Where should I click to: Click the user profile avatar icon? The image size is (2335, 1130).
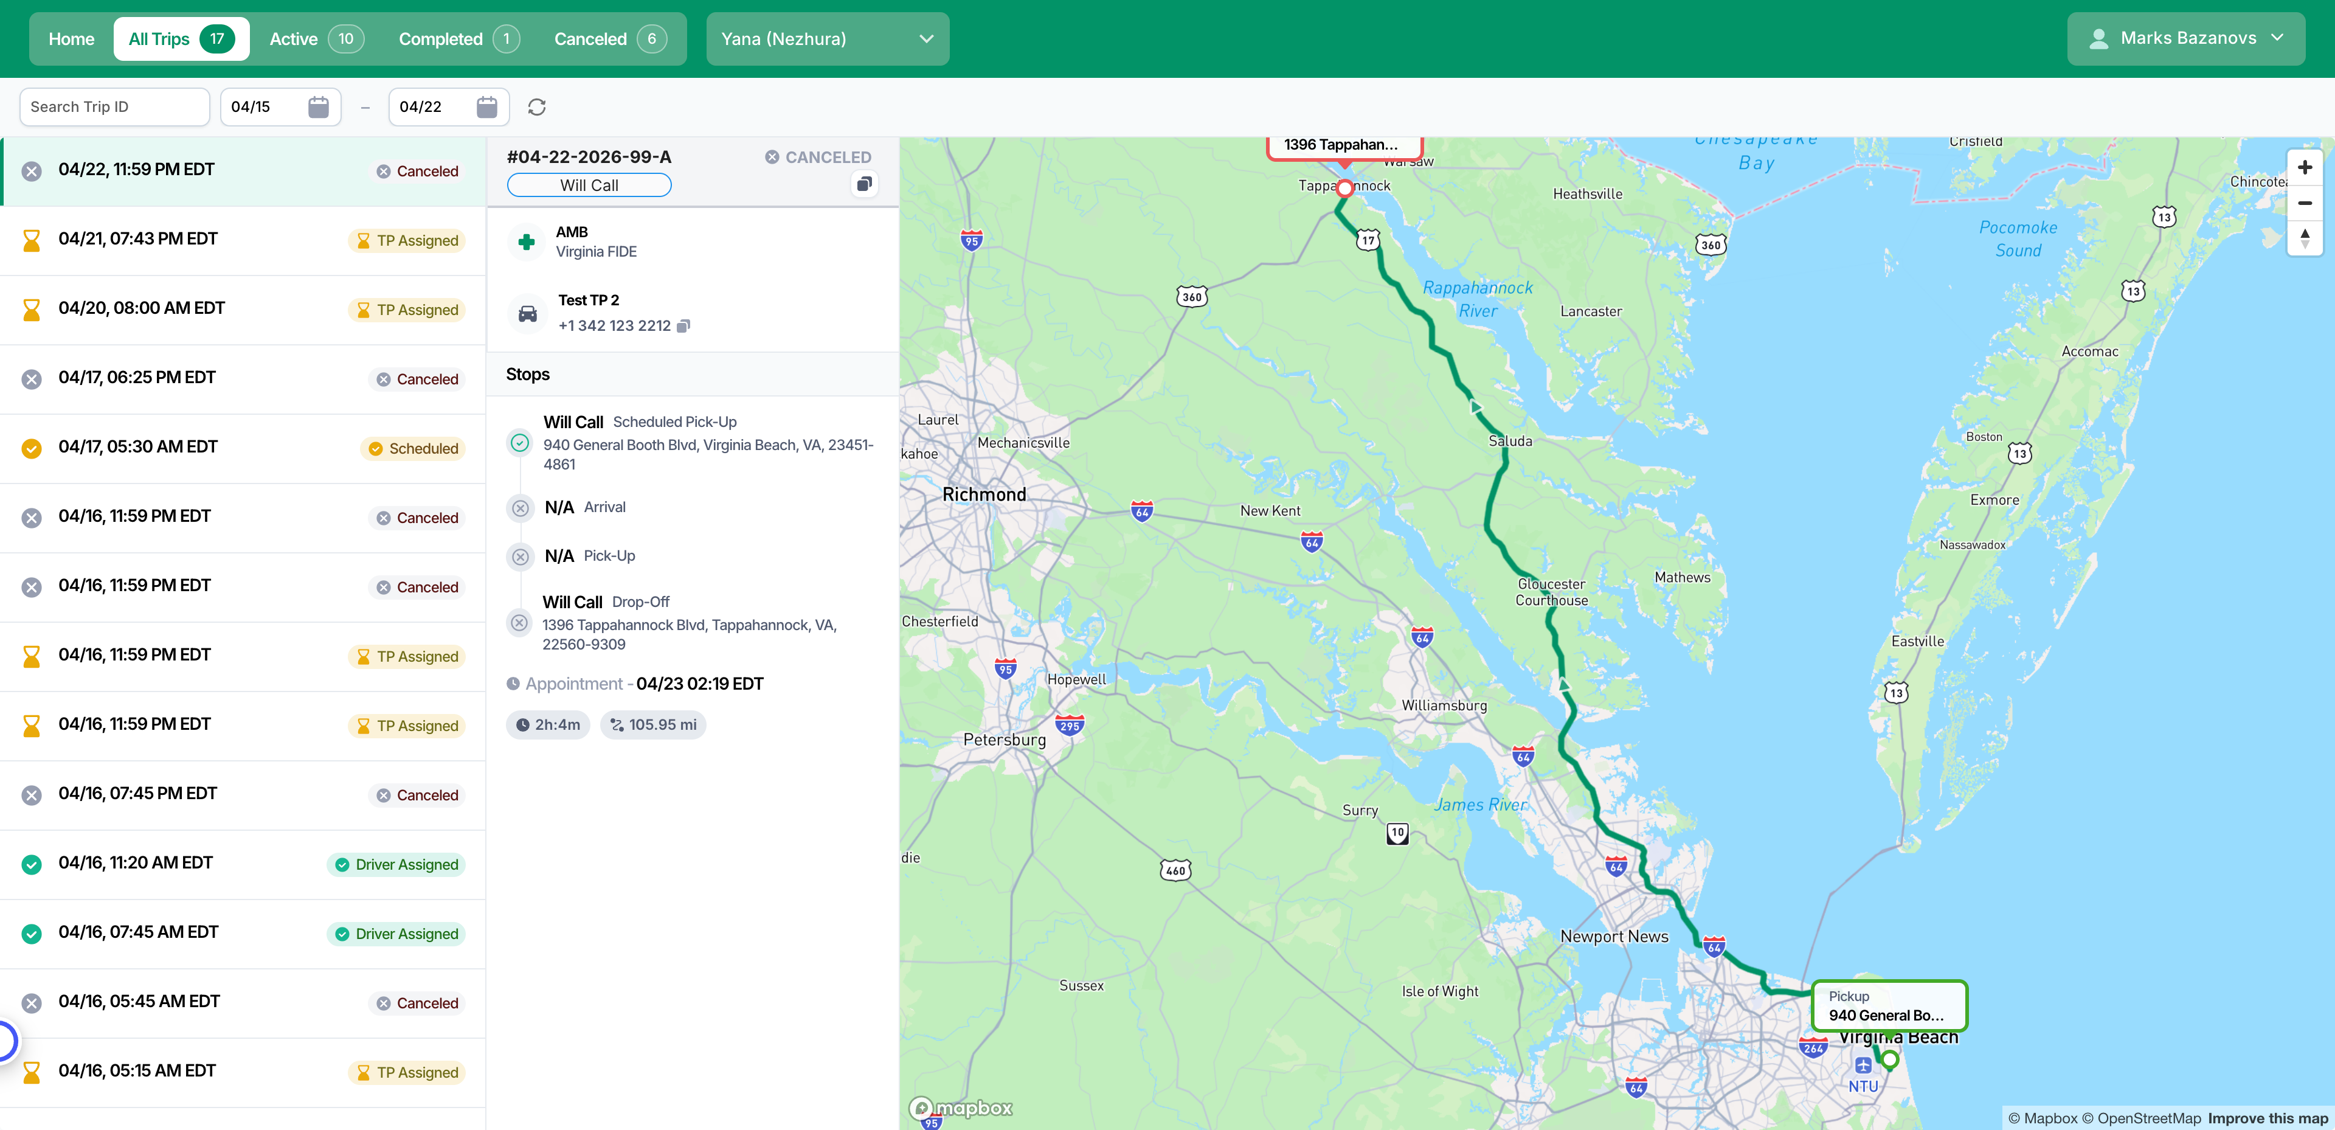[2098, 39]
